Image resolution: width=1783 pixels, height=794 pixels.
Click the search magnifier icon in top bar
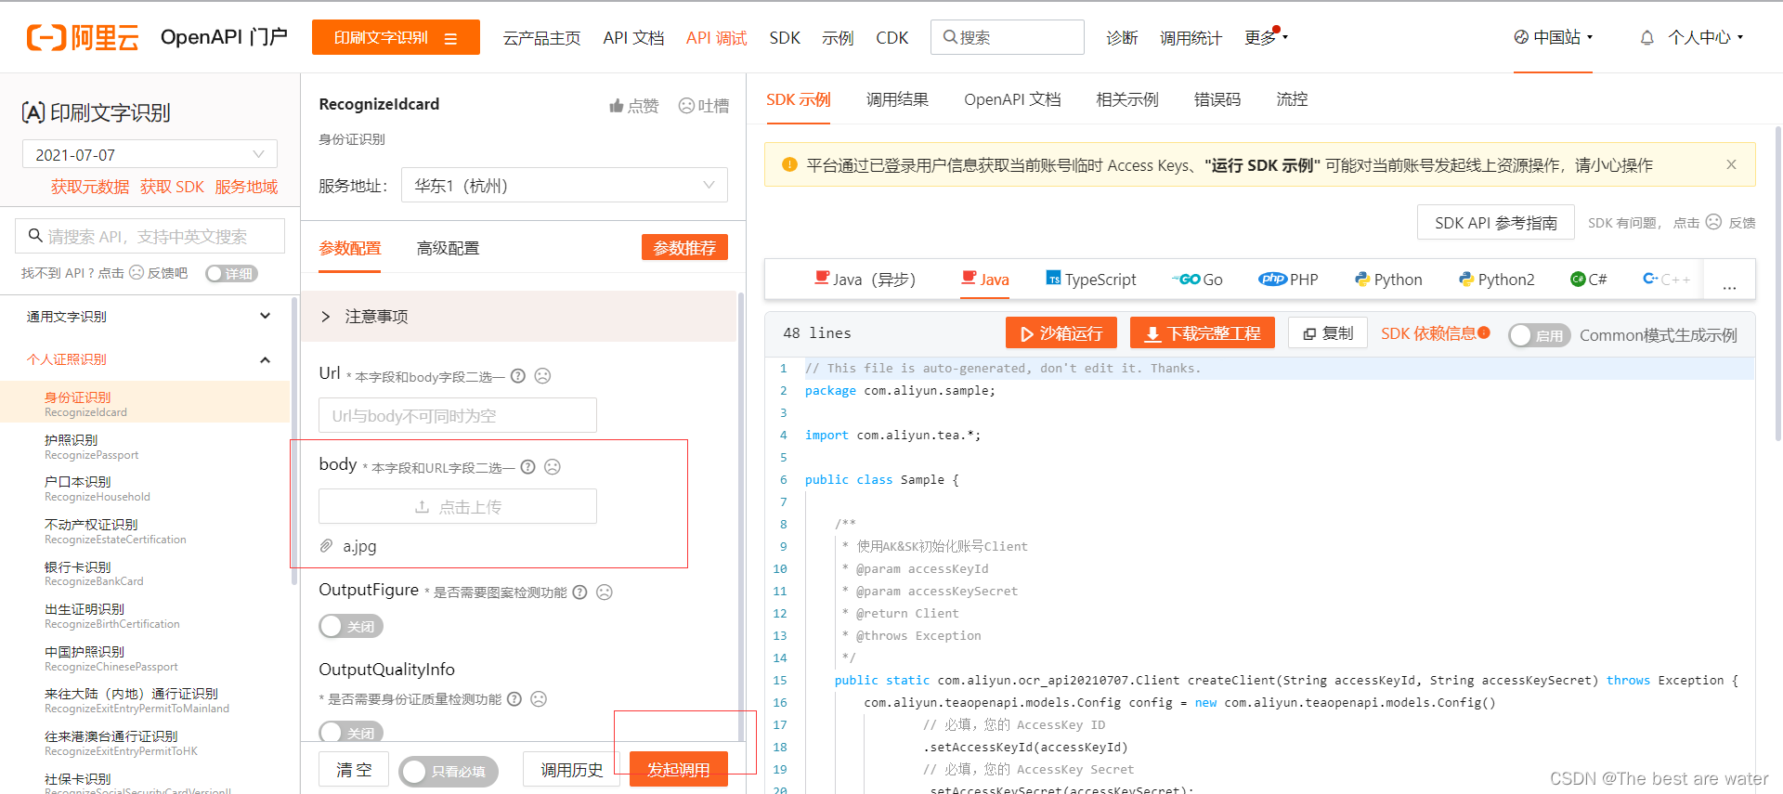(x=950, y=37)
